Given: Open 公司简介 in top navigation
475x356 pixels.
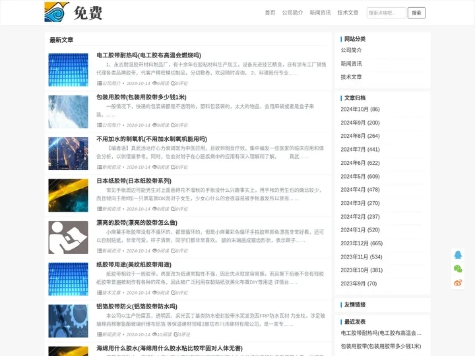Looking at the screenshot, I should click(x=292, y=13).
